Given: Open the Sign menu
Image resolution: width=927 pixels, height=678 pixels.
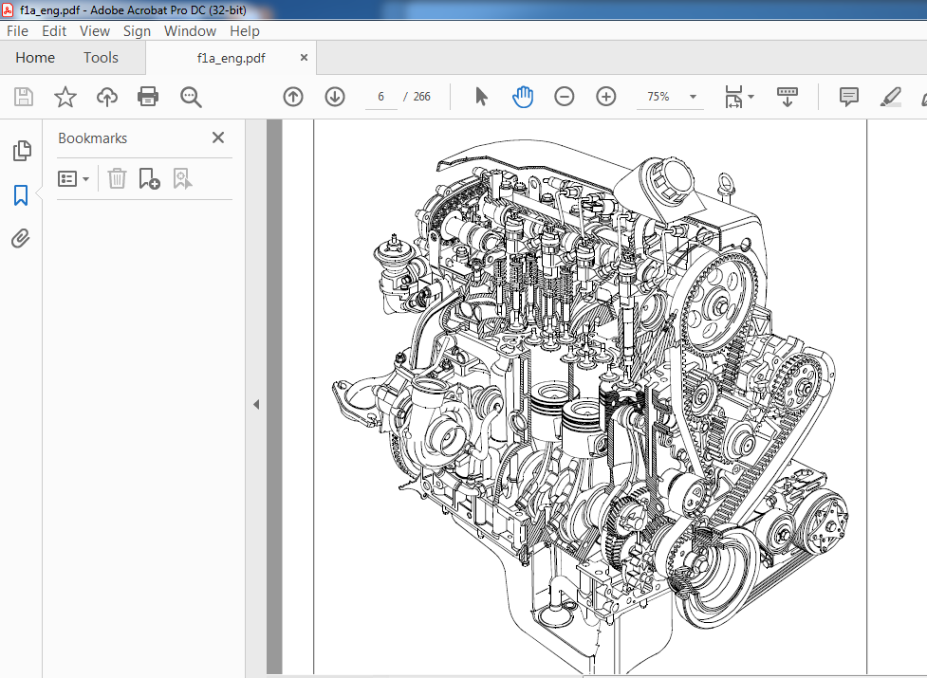Looking at the screenshot, I should click(x=137, y=31).
